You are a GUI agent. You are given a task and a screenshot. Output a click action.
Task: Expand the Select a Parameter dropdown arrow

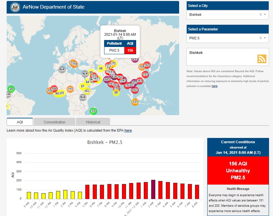coord(265,38)
